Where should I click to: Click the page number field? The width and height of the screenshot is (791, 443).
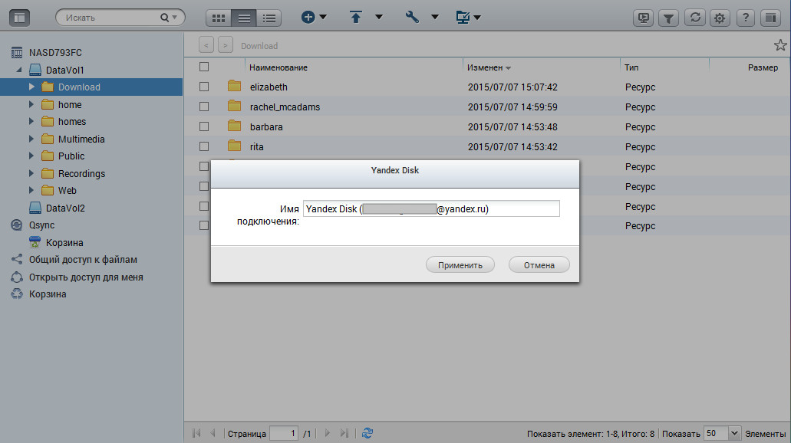[x=284, y=434]
